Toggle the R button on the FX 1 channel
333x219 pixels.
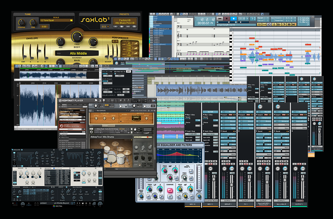tap(246, 164)
